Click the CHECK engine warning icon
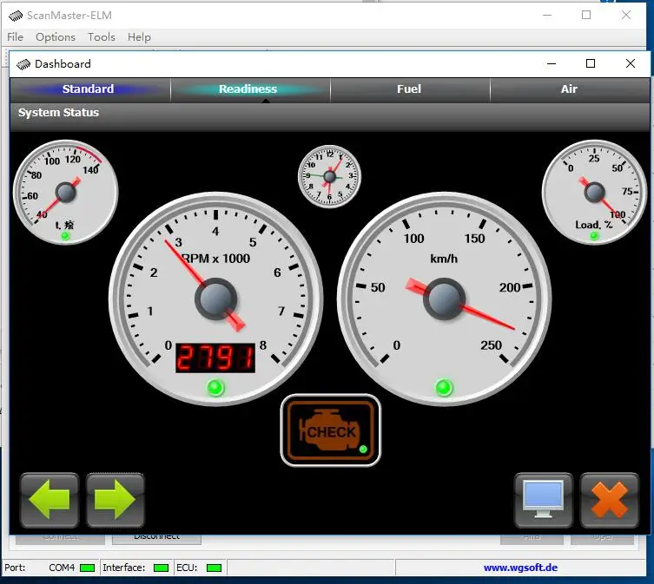654x584 pixels. point(331,430)
